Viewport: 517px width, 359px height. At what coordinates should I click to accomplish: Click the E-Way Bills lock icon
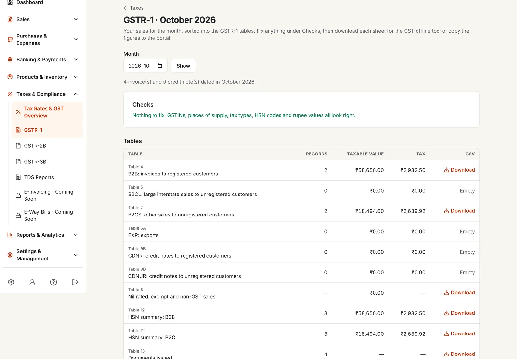coord(18,216)
